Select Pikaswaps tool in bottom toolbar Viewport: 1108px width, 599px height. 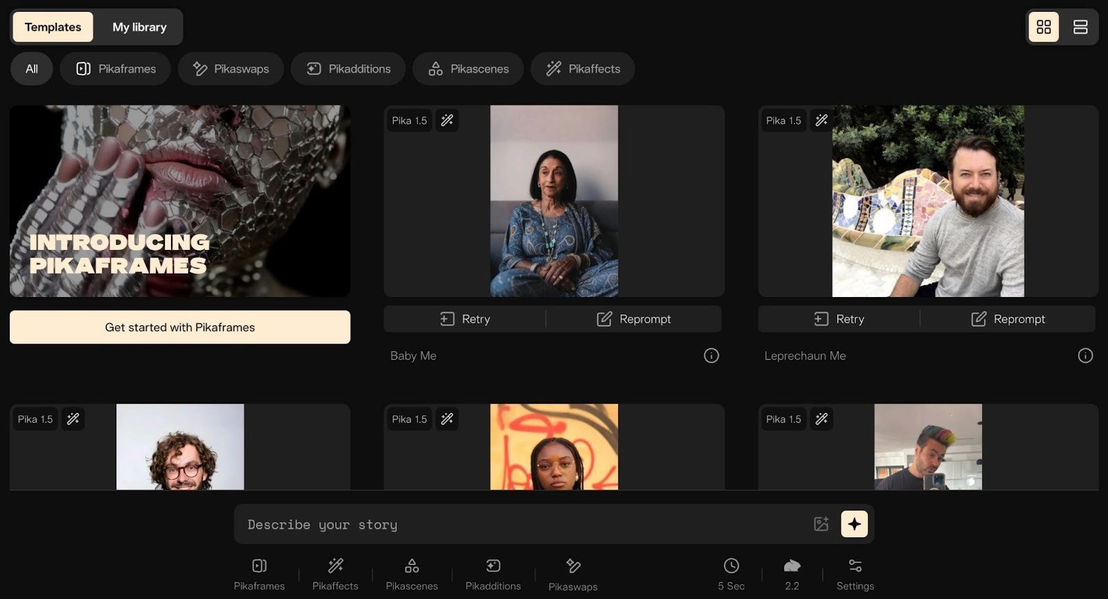[x=573, y=575]
